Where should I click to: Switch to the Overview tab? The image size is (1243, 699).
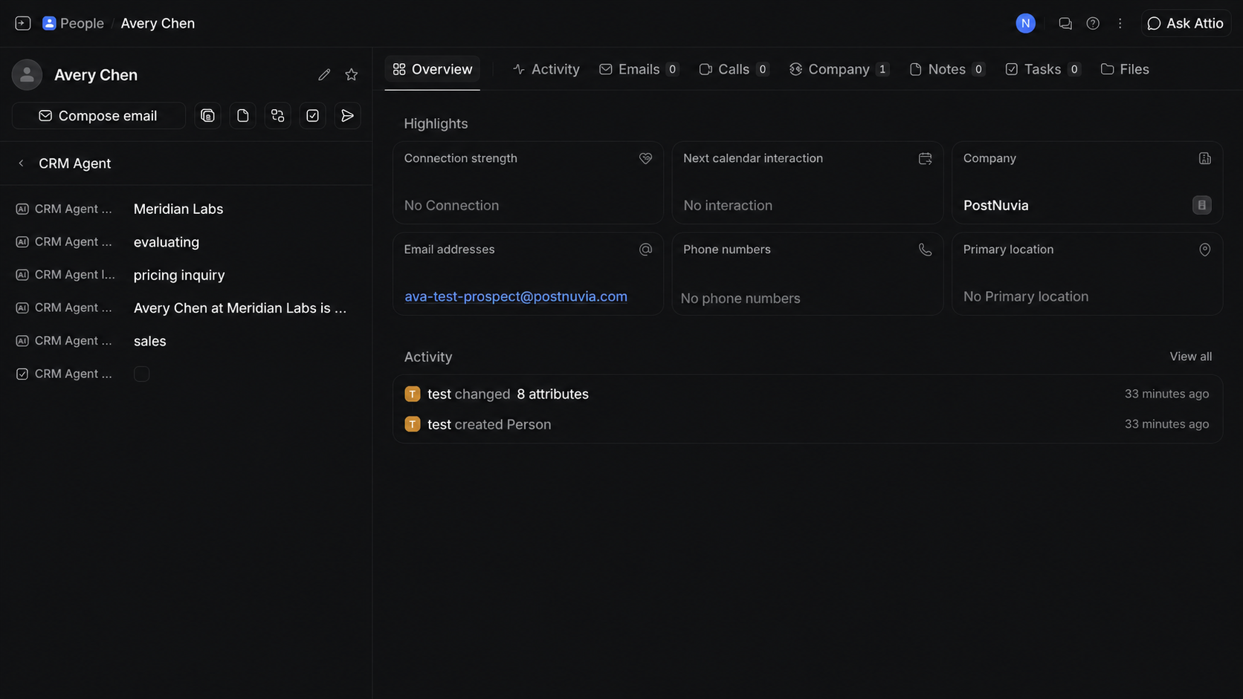point(432,69)
